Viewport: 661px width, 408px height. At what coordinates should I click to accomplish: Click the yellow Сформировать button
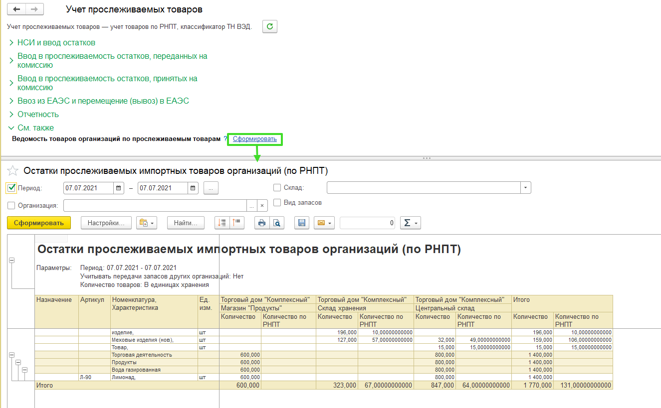39,223
